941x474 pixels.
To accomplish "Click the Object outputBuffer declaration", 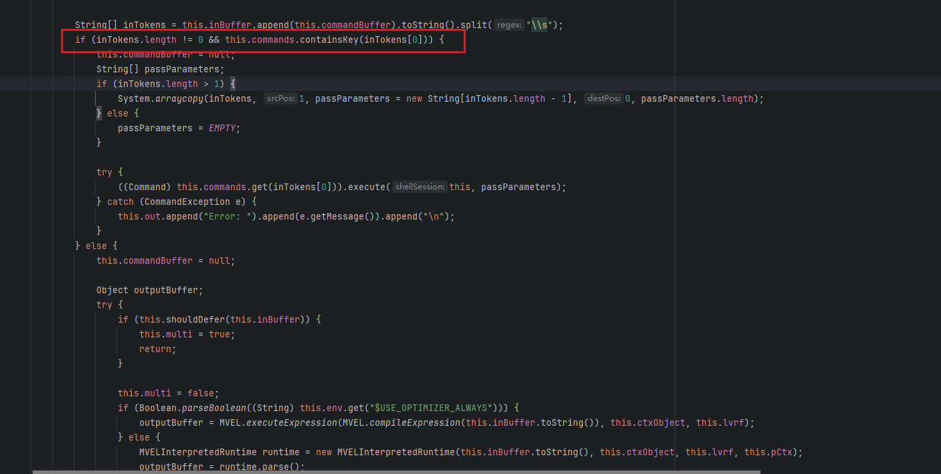I will (x=149, y=290).
